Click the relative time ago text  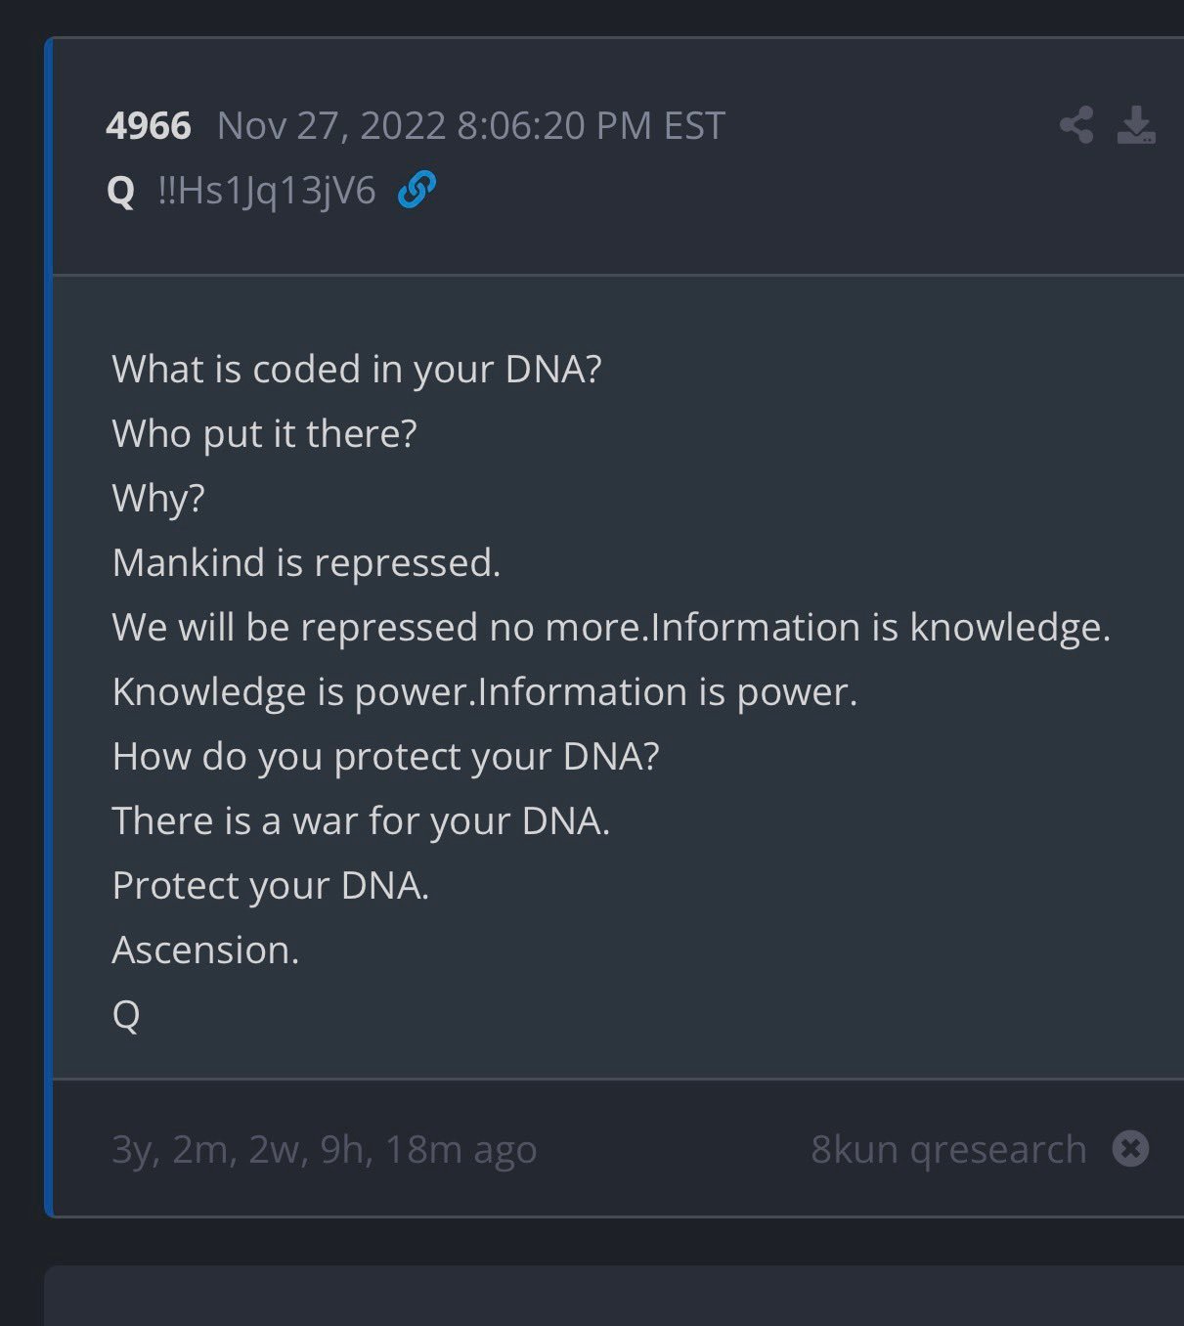(x=324, y=1149)
